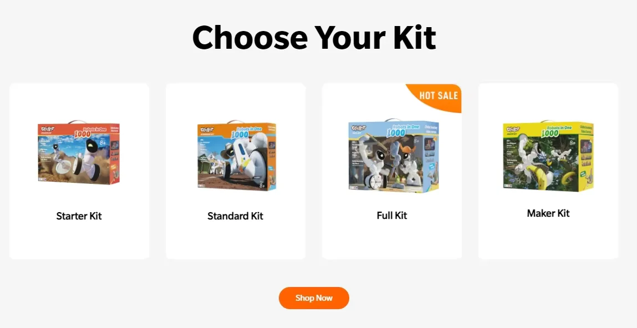637x328 pixels.
Task: Click the 8+ badge on Maker Kit box
Action: point(572,143)
